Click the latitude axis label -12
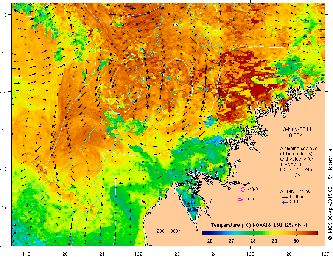The height and width of the screenshot is (257, 333). click(x=4, y=15)
